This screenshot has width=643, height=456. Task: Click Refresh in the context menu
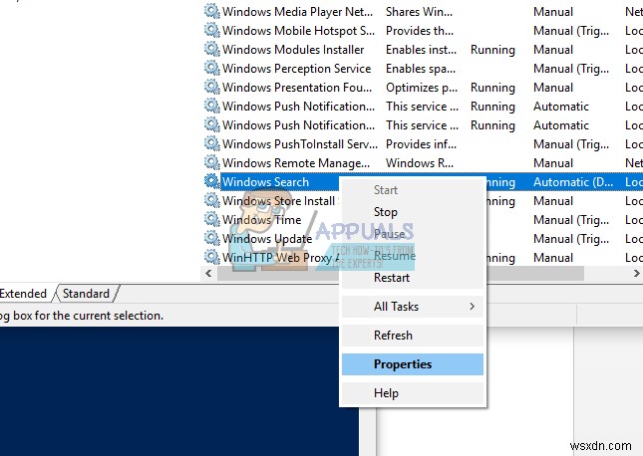(413, 336)
